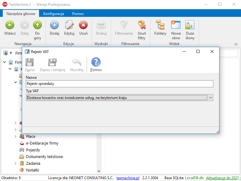241x181 pixels.
Task: Open the Foldery view icon
Action: click(160, 25)
